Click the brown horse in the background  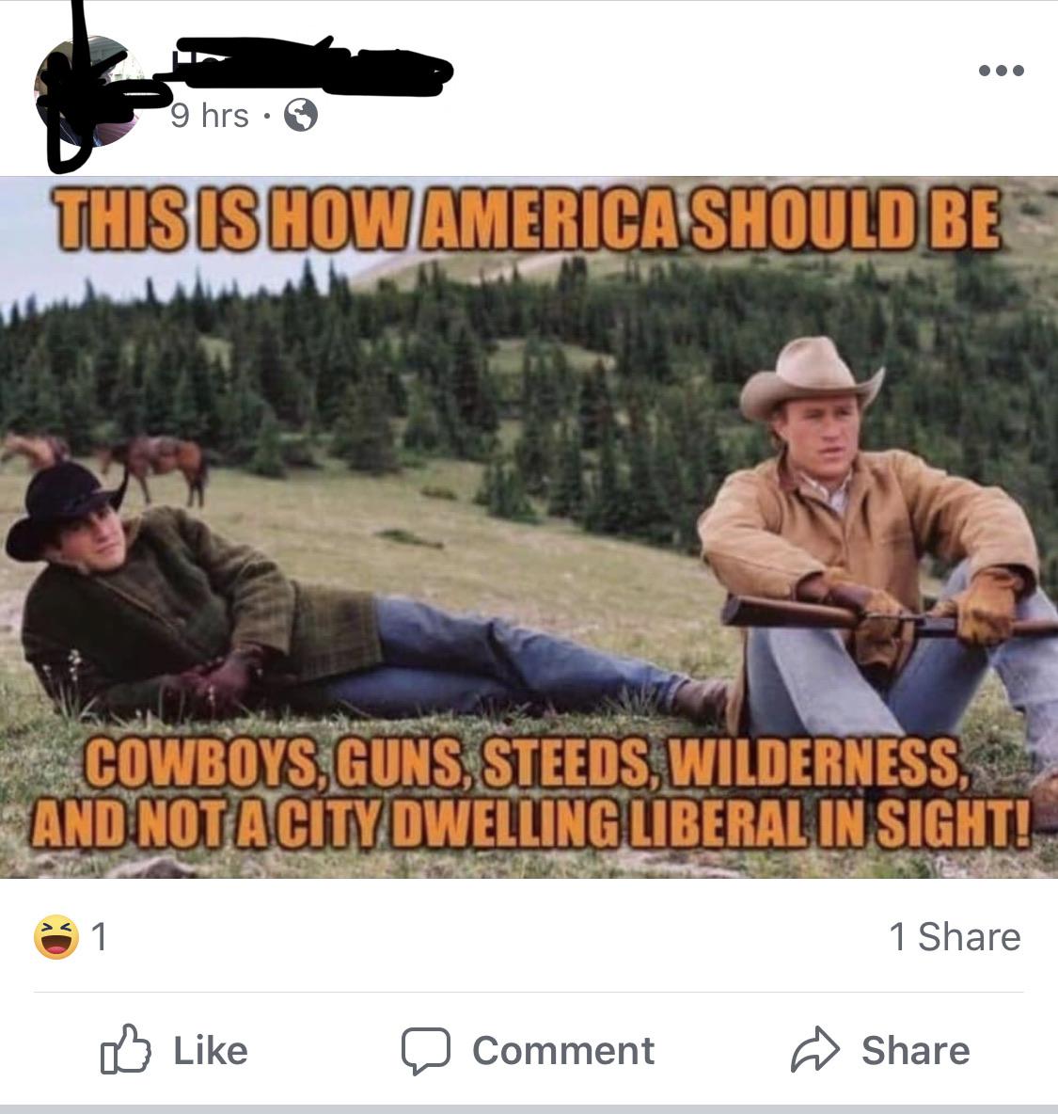point(160,468)
